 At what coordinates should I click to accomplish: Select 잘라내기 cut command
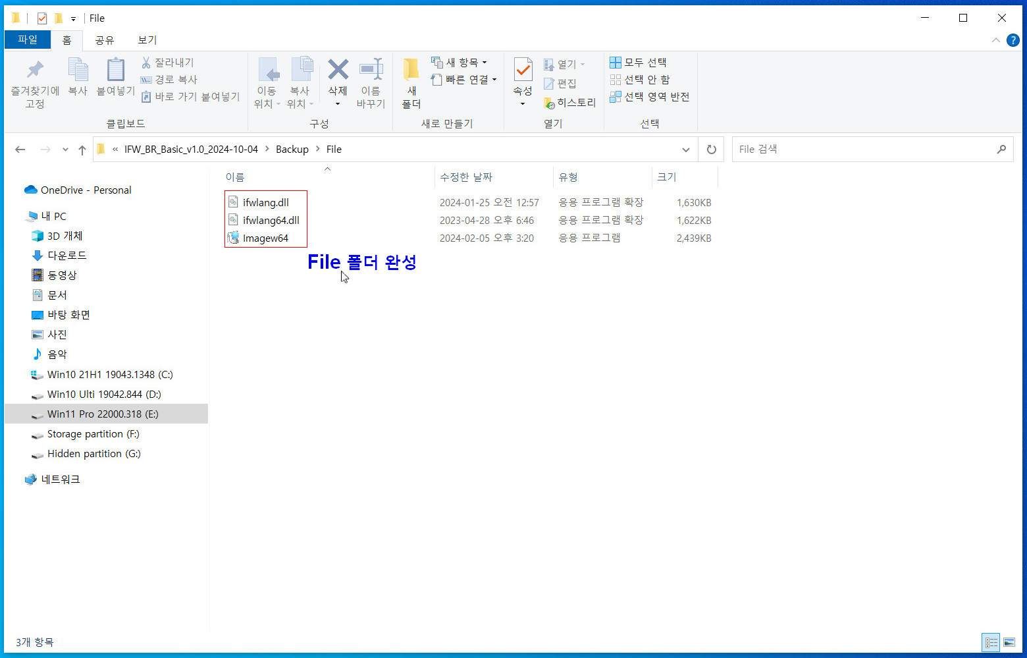coord(168,63)
